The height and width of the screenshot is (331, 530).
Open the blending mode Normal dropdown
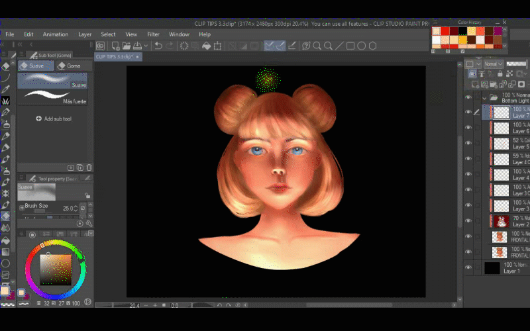pyautogui.click(x=494, y=64)
